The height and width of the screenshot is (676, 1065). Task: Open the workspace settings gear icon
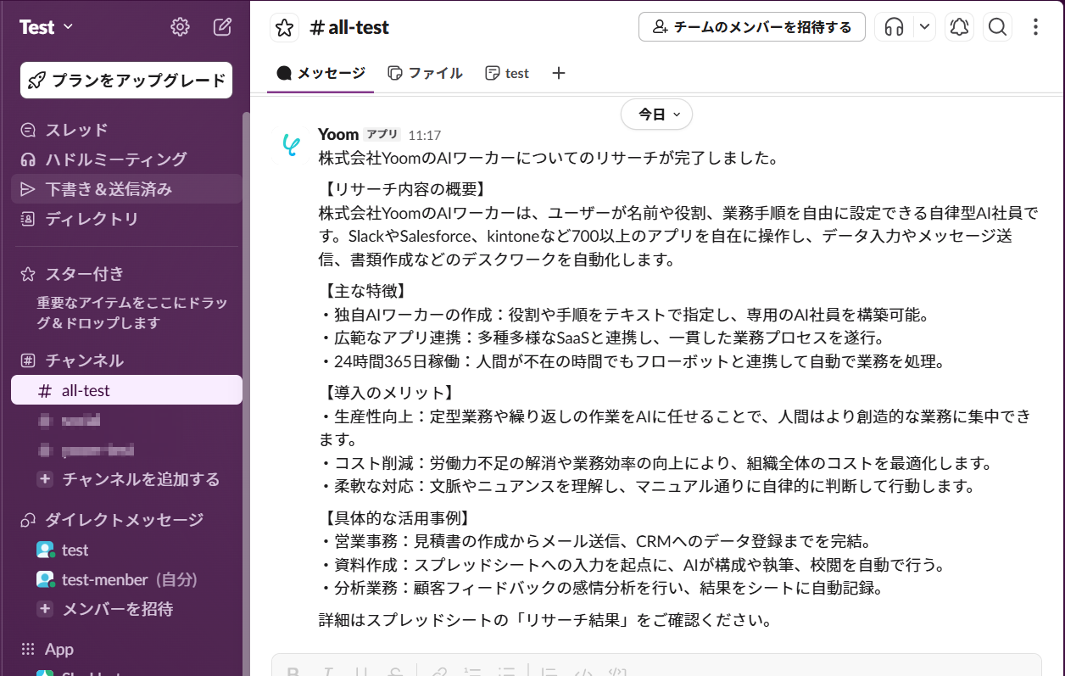[180, 27]
